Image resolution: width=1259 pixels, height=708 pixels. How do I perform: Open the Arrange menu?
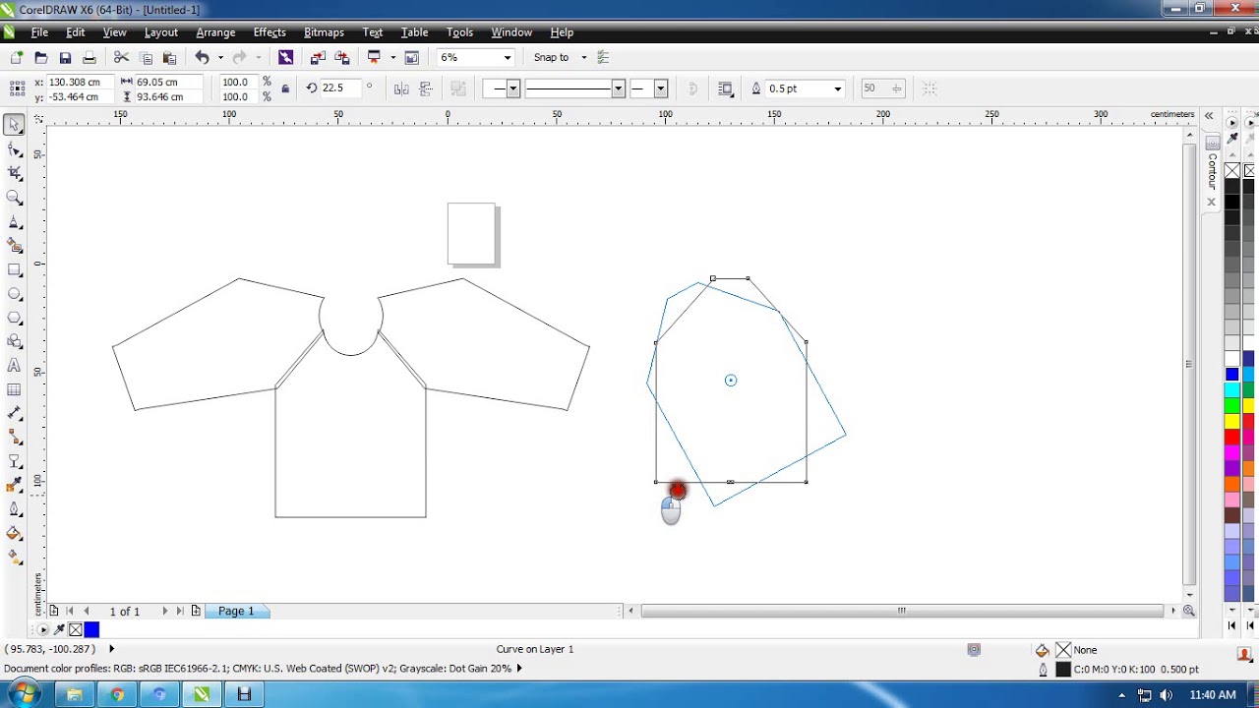point(215,32)
